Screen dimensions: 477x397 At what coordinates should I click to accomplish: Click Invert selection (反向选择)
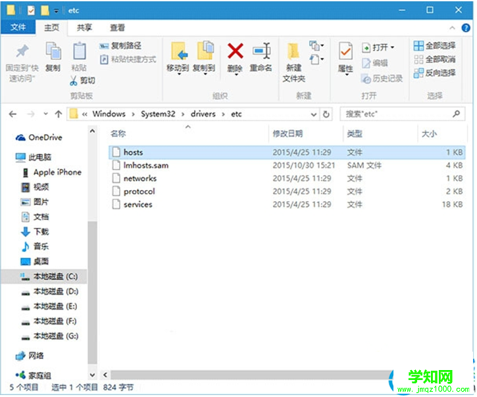434,73
